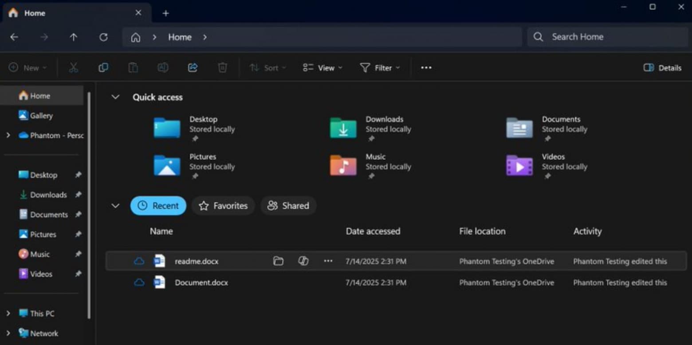Click the Cut scissors icon in toolbar

click(x=74, y=68)
